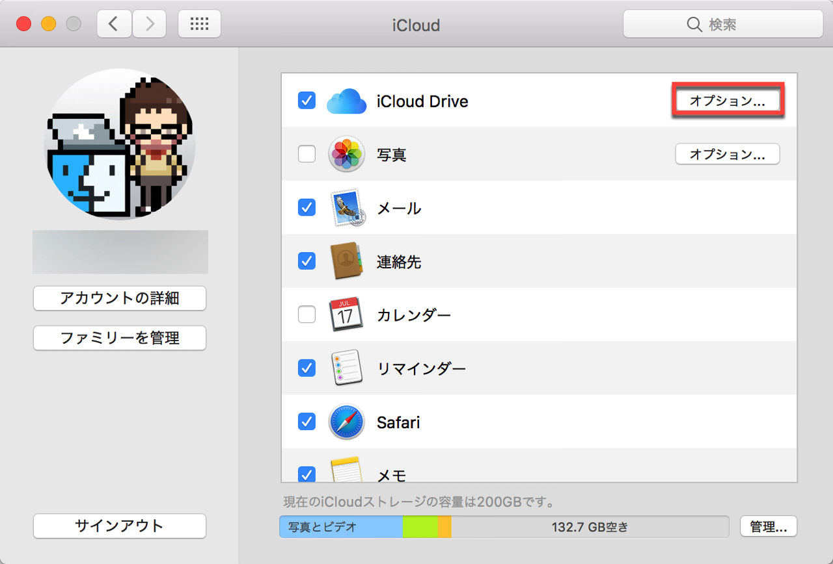Uncheck the Safari checkbox

pos(307,421)
